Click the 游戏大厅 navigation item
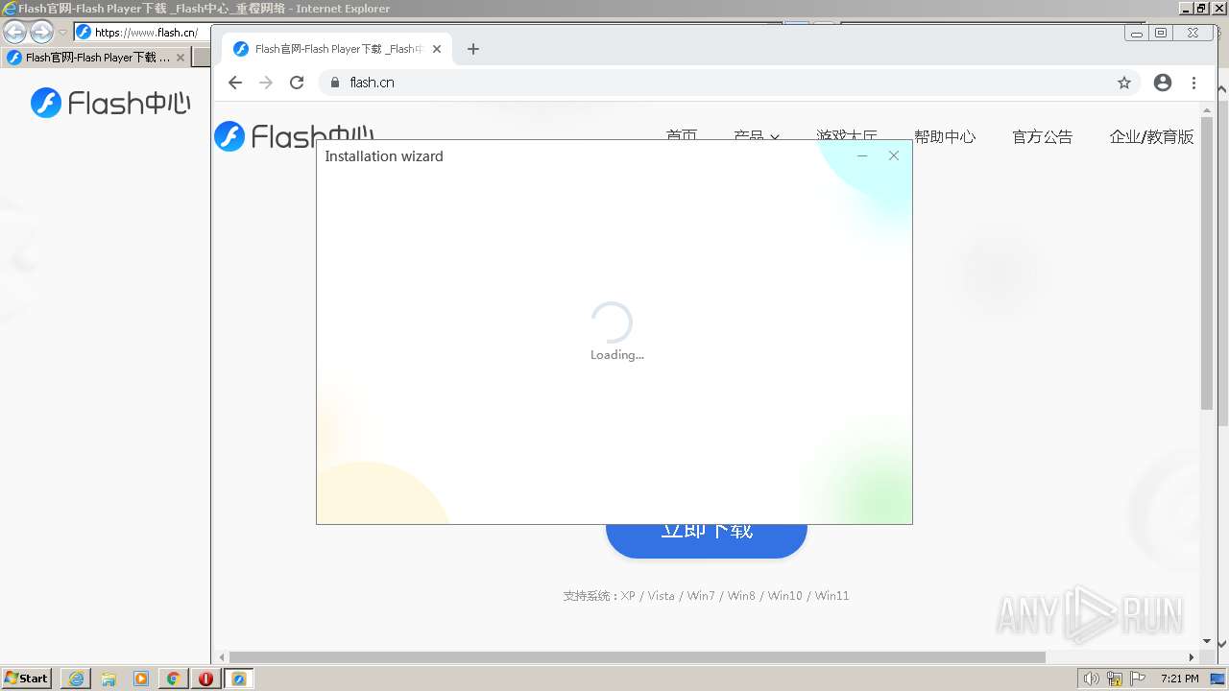Screen dimensions: 1229x691 click(x=847, y=136)
